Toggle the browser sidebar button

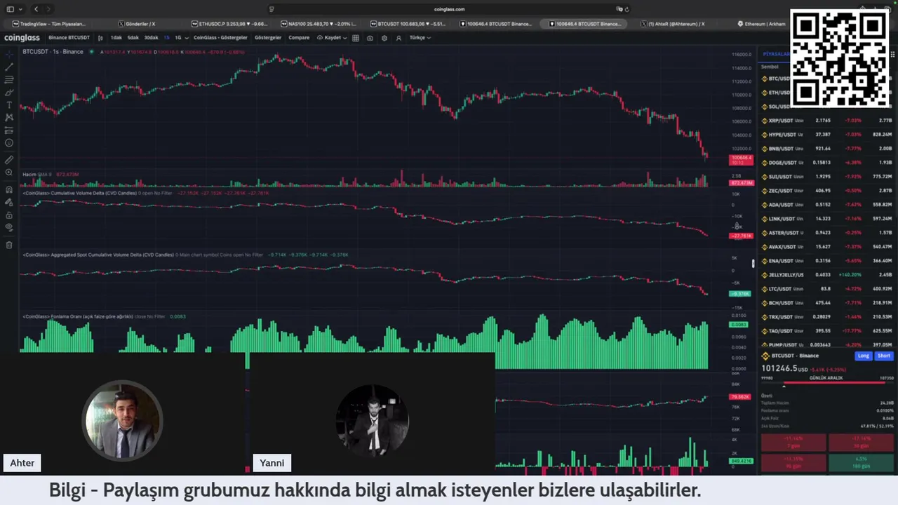coord(10,9)
